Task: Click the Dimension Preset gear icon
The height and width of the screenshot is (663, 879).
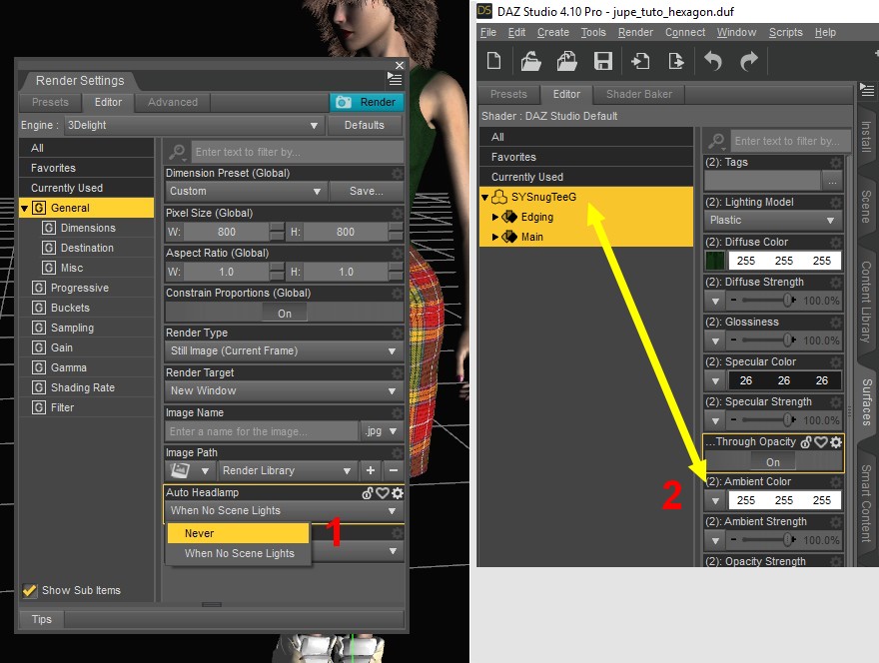Action: pyautogui.click(x=397, y=173)
